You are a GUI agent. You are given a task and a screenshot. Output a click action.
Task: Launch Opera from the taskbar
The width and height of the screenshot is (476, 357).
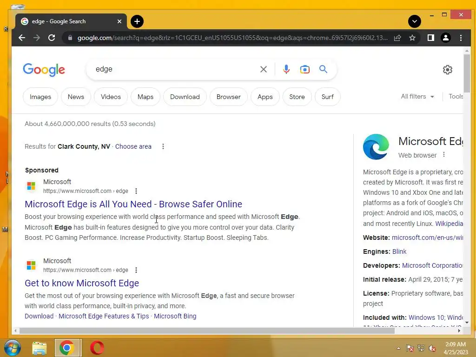click(x=97, y=348)
